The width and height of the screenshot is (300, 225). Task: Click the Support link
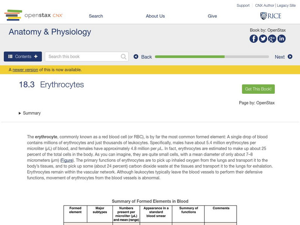point(243,6)
